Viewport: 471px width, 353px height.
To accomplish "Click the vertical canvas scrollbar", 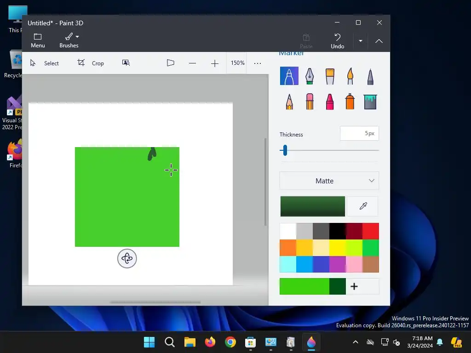I will pyautogui.click(x=265, y=182).
